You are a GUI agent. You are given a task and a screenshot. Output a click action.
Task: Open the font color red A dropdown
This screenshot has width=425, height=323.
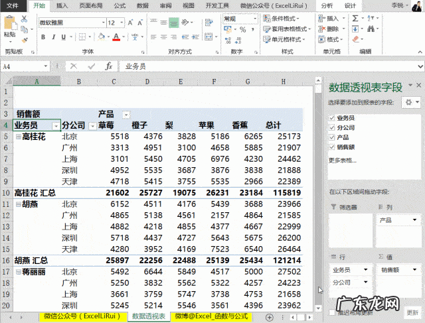[124, 37]
